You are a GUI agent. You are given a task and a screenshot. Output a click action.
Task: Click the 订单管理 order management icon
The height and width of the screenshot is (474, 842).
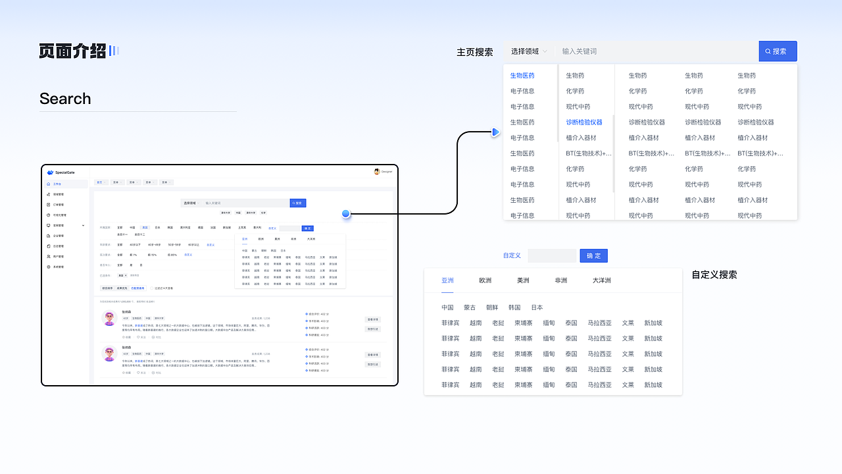[x=48, y=204]
